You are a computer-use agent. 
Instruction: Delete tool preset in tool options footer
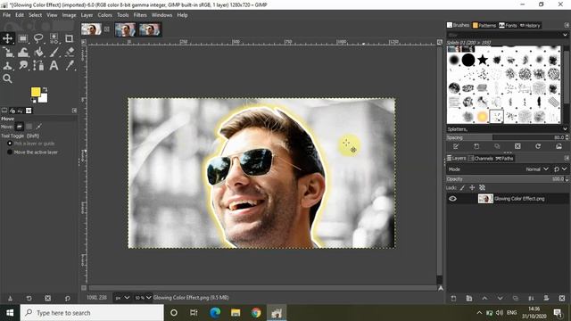[47, 299]
